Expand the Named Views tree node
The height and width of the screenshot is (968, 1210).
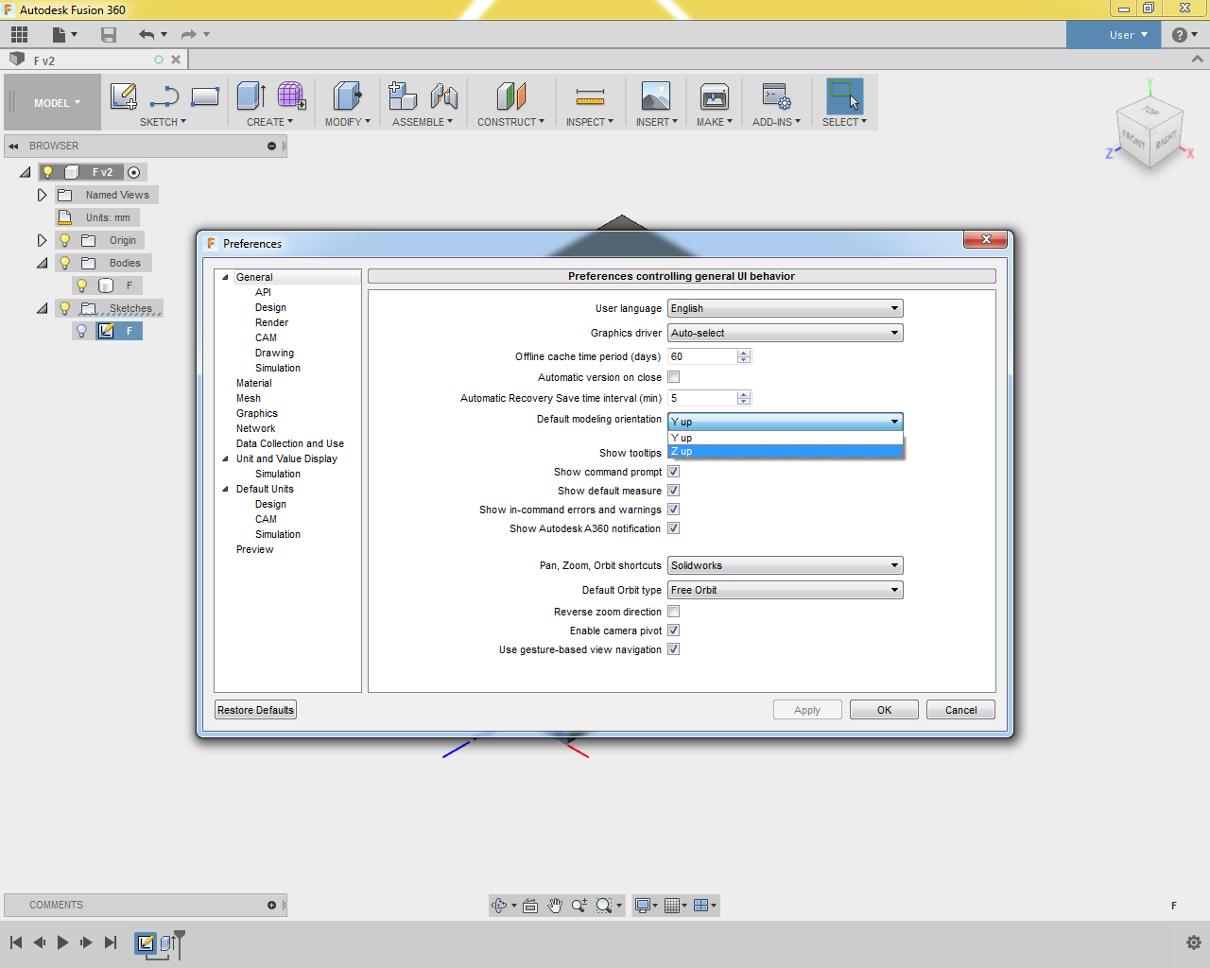click(x=42, y=195)
